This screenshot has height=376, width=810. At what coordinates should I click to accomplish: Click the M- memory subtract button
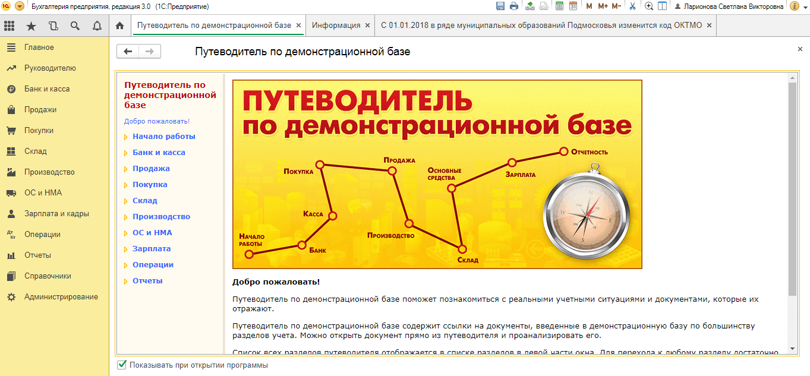pyautogui.click(x=616, y=6)
